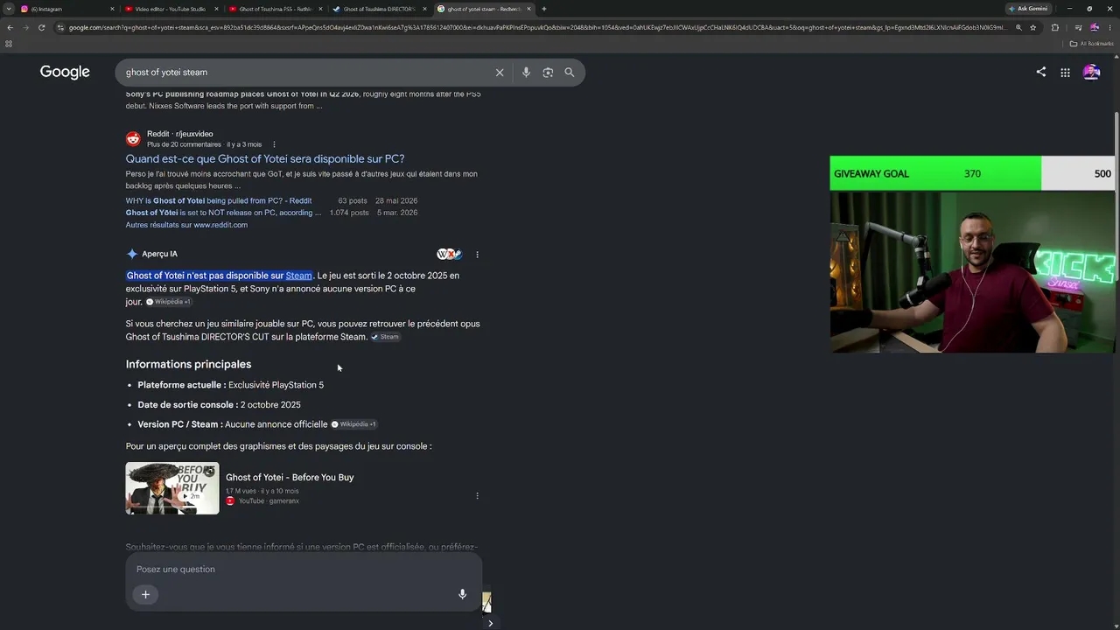Click the magnifying glass search button
1120x630 pixels.
click(570, 73)
